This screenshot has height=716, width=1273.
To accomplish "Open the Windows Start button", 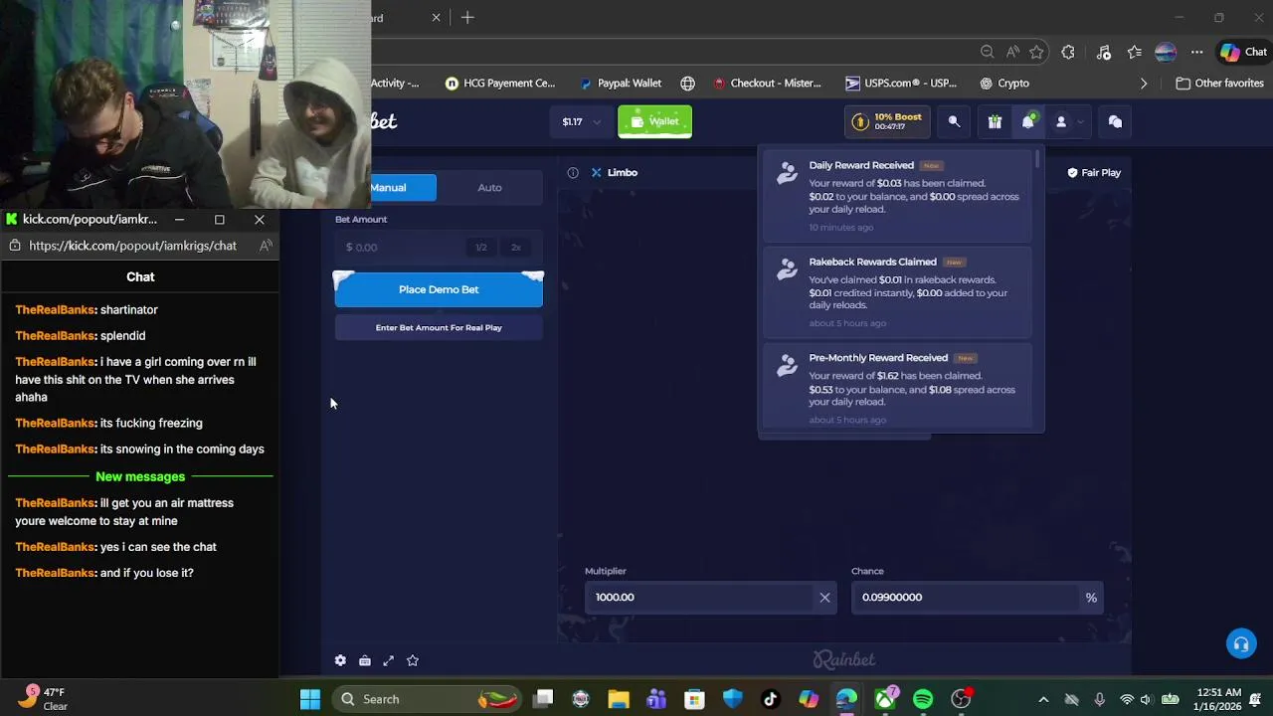I will (x=310, y=699).
